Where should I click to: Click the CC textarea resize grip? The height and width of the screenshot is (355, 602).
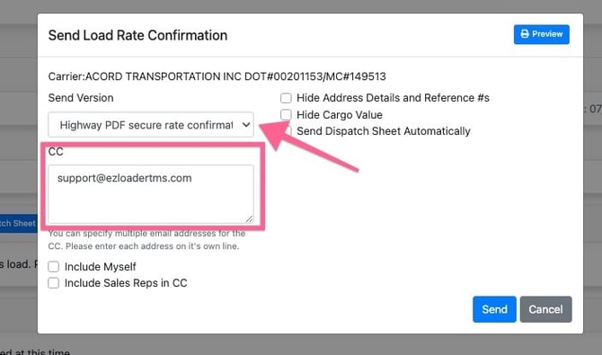tap(250, 219)
